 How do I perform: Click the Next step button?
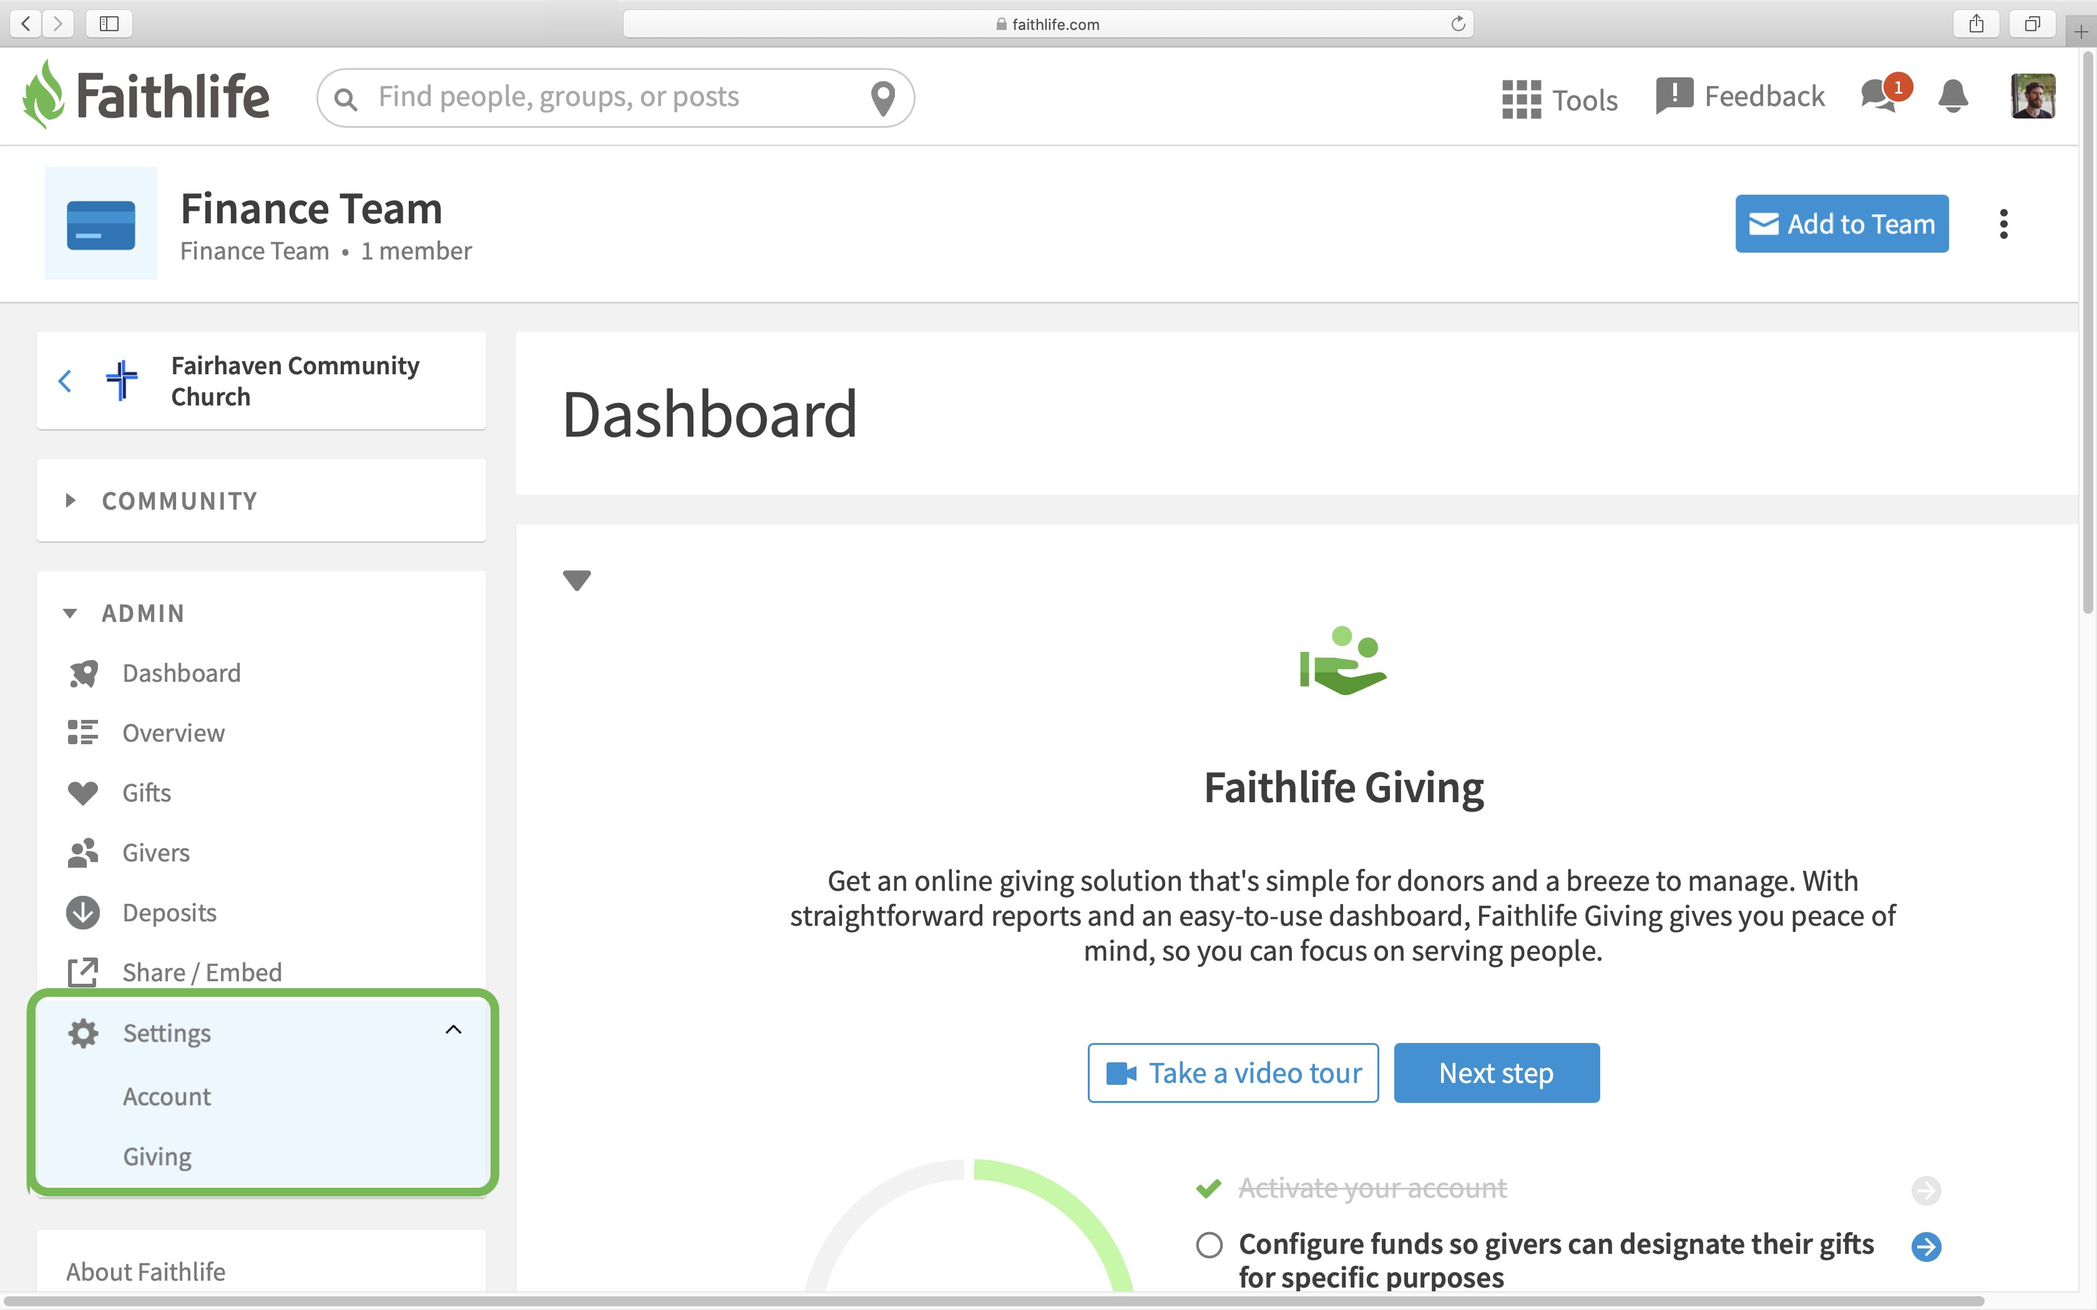point(1497,1072)
